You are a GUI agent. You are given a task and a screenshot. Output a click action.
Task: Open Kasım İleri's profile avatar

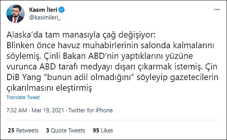pyautogui.click(x=16, y=14)
